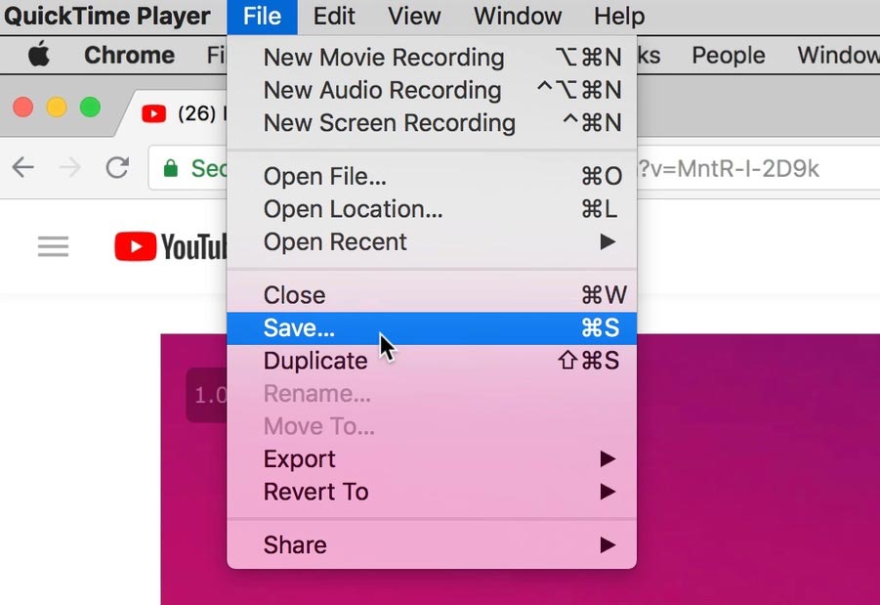Open the People menu in Chrome
This screenshot has height=605, width=880.
click(x=728, y=55)
